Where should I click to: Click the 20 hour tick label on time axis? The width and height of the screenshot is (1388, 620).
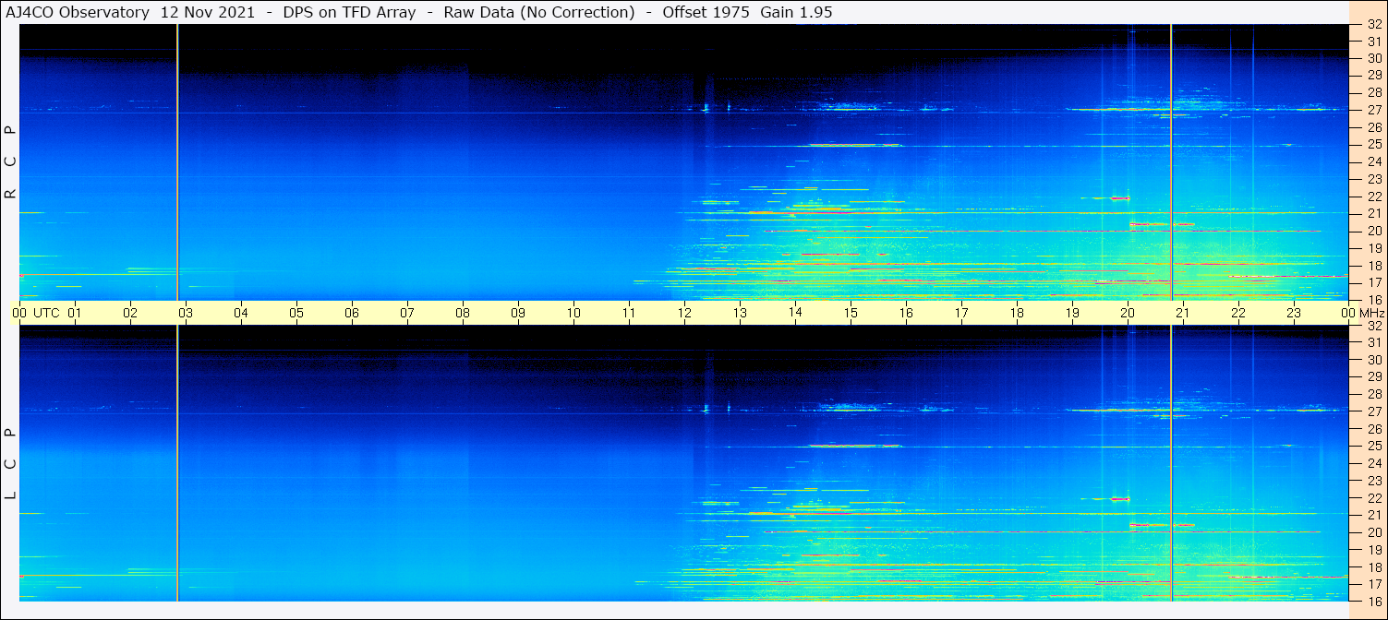coord(1128,313)
